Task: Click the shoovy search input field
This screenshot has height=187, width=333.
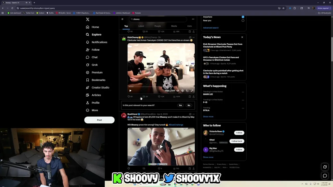Action: pos(158,19)
